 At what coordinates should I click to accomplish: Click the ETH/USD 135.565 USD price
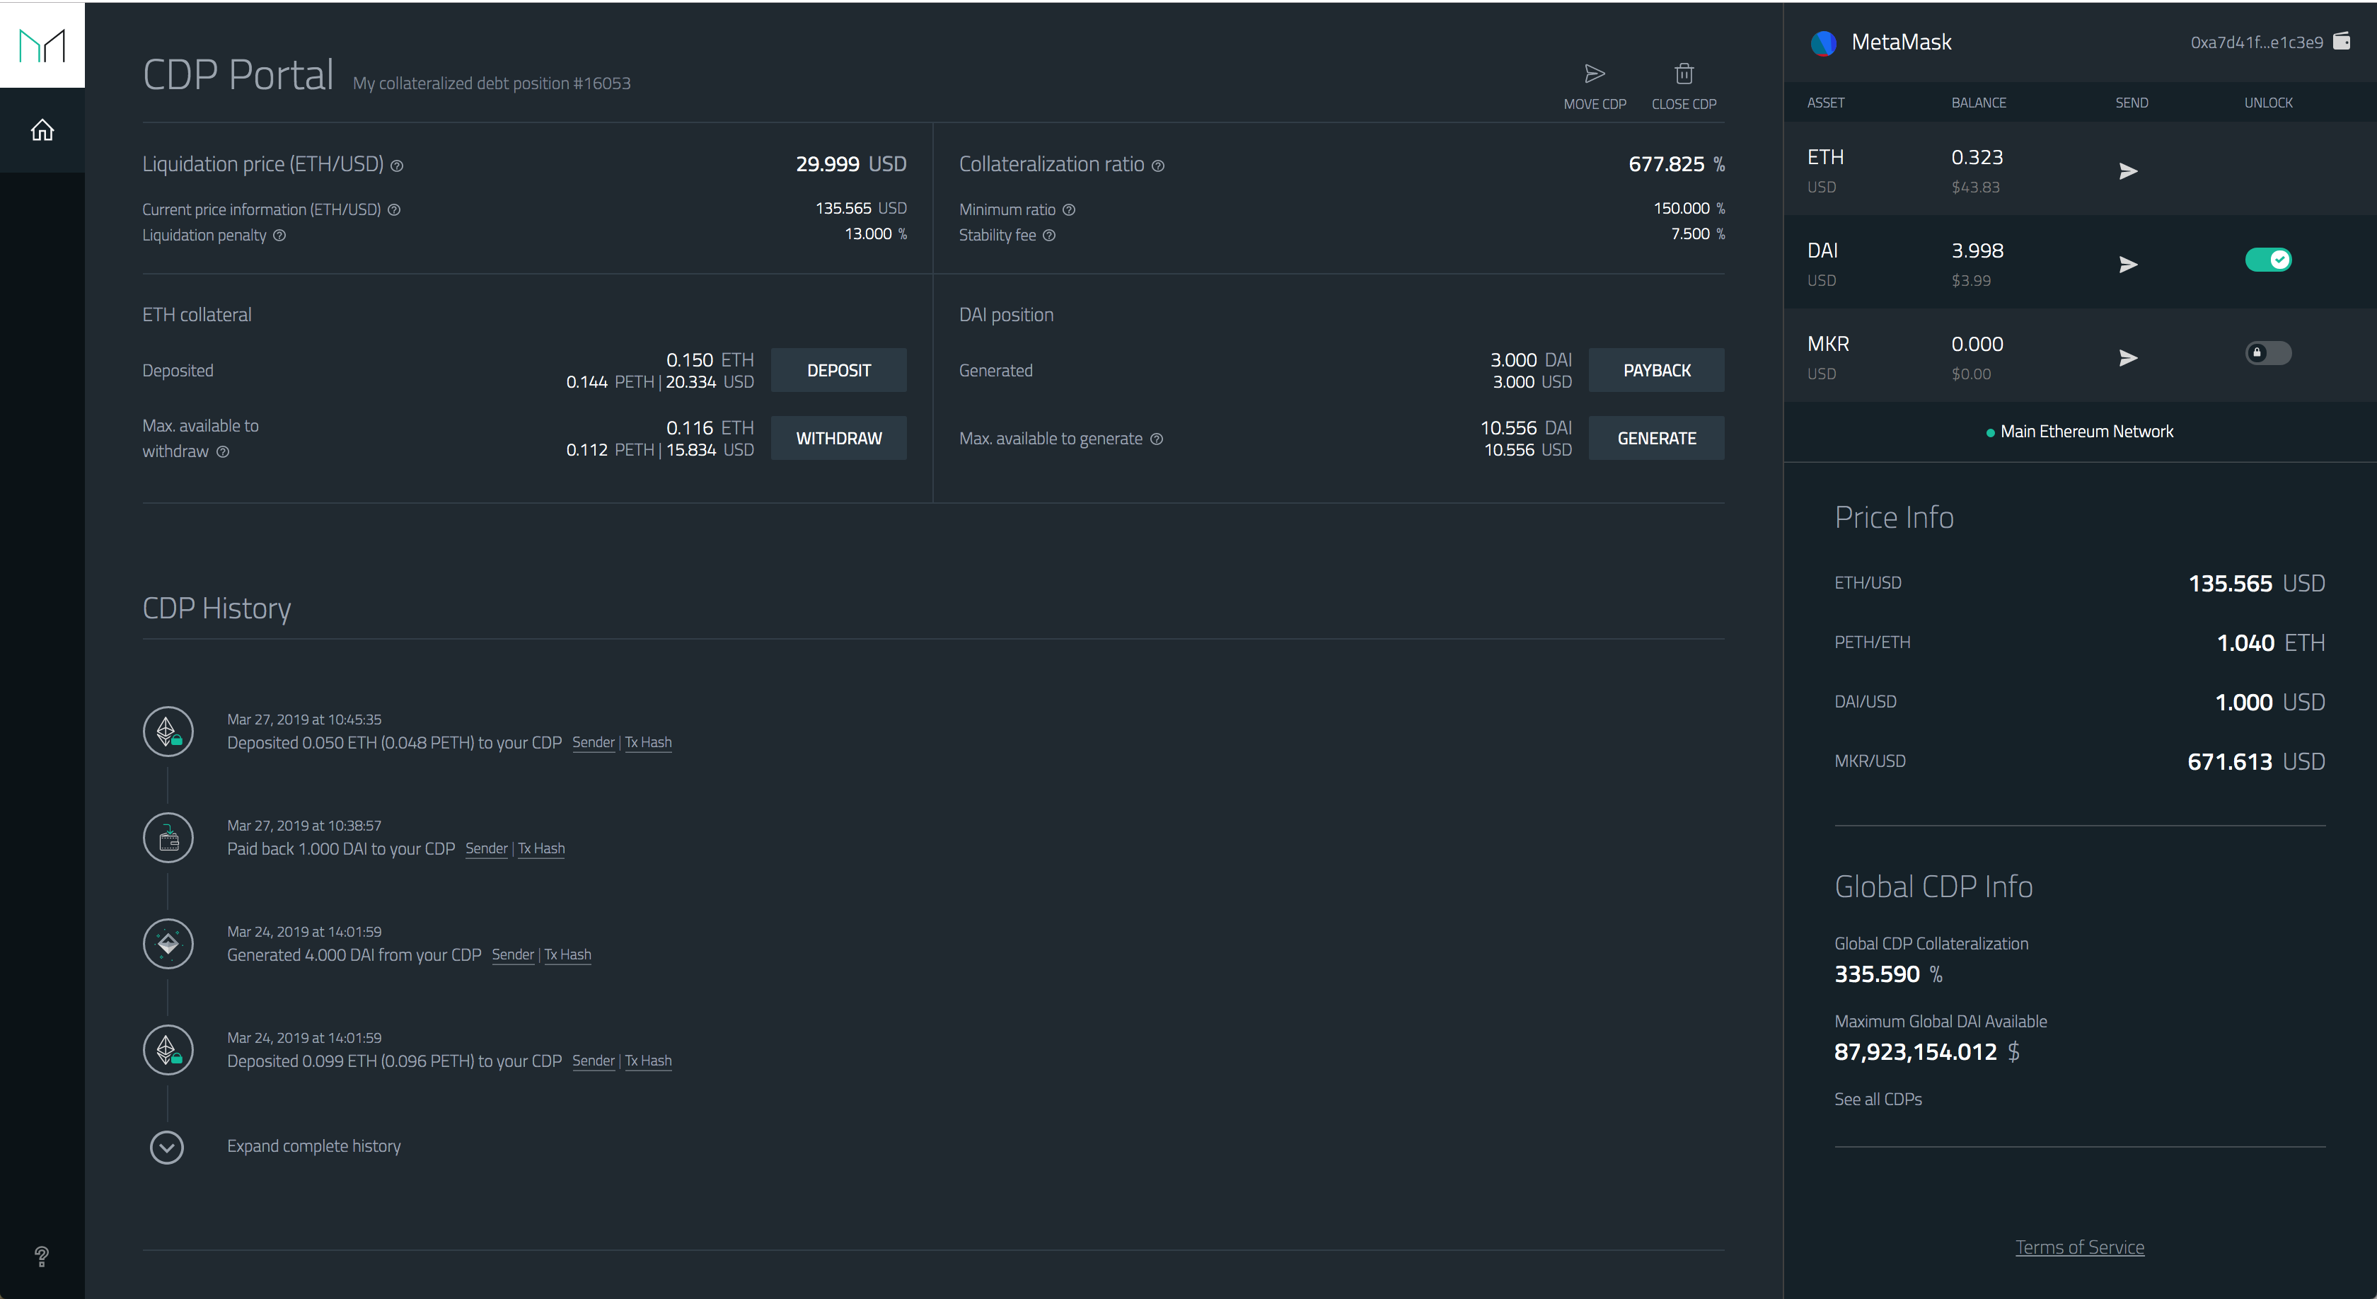pos(2256,584)
